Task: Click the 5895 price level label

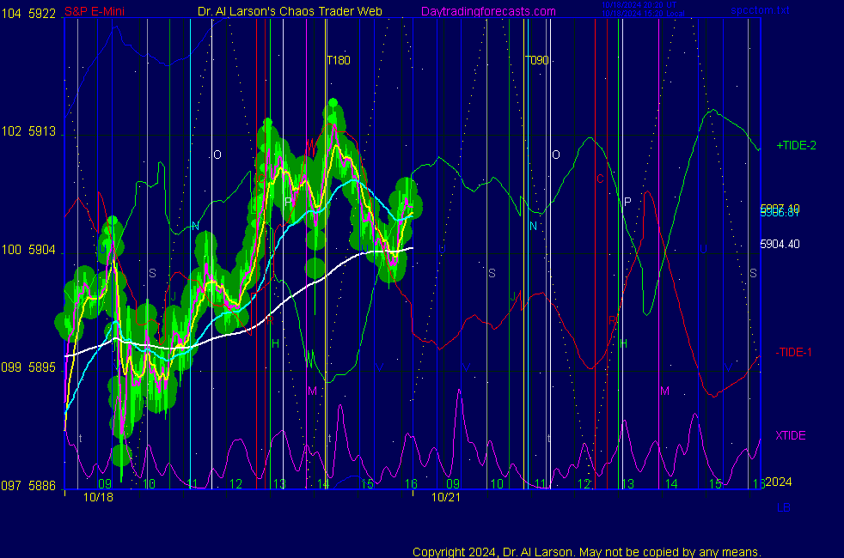Action: [42, 367]
